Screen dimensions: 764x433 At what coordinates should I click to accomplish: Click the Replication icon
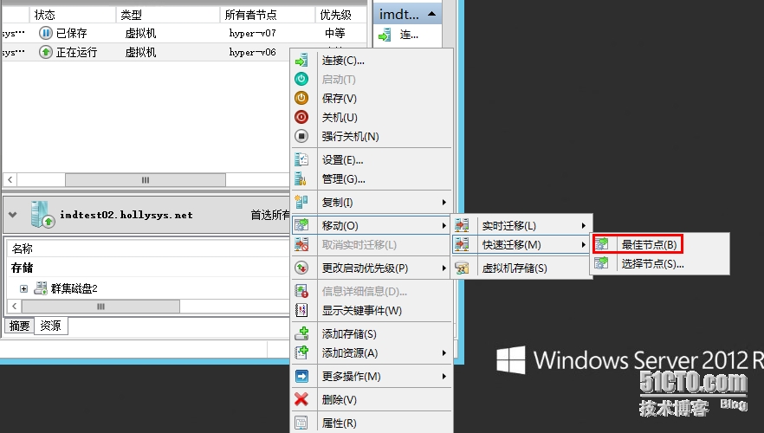tap(301, 202)
